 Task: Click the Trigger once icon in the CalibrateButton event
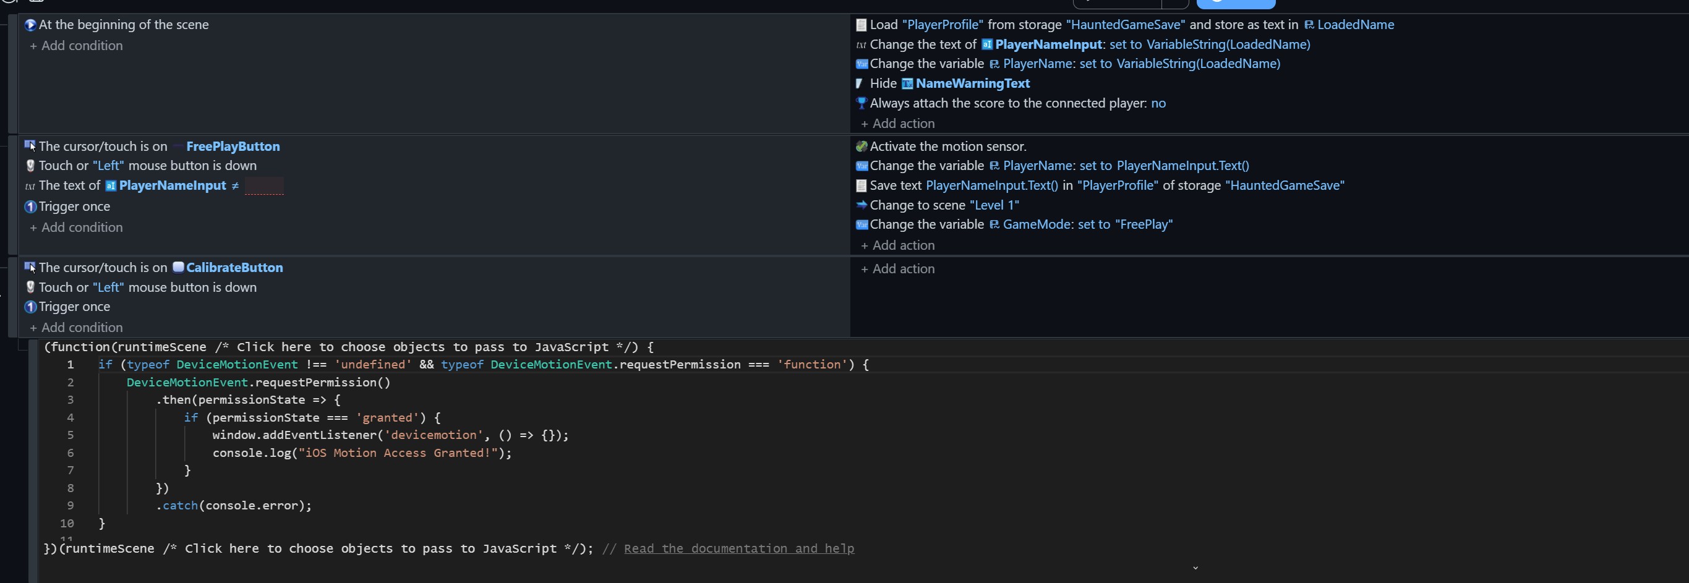(30, 307)
